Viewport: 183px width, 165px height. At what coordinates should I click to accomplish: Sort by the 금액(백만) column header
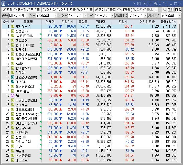click(x=168, y=22)
